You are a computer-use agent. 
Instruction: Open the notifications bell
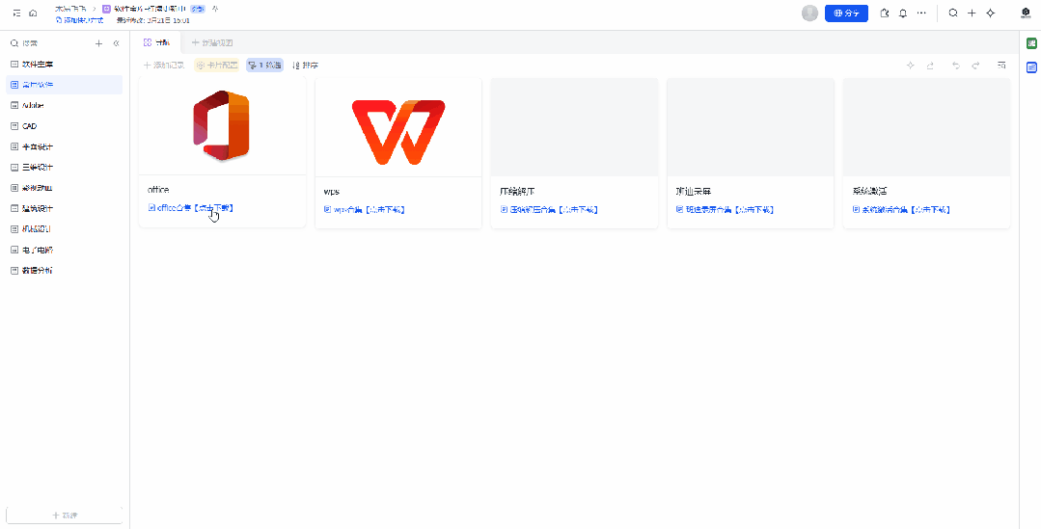point(903,13)
